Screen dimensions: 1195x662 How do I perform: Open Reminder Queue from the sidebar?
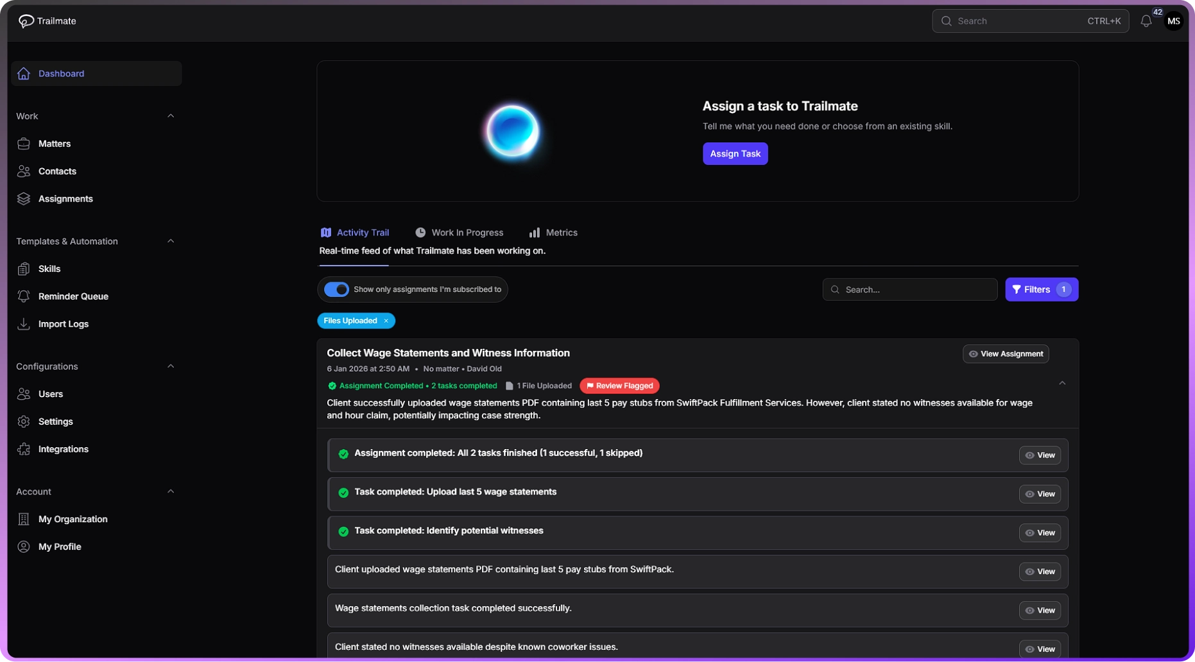coord(73,296)
